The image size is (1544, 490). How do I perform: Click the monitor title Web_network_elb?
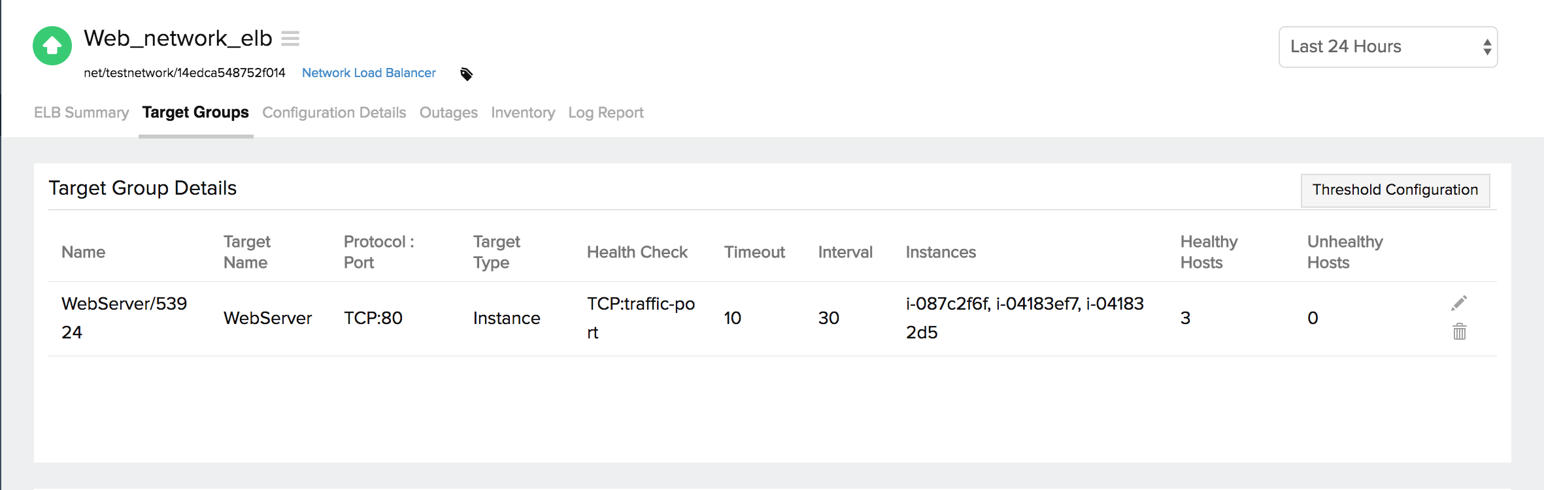(178, 39)
